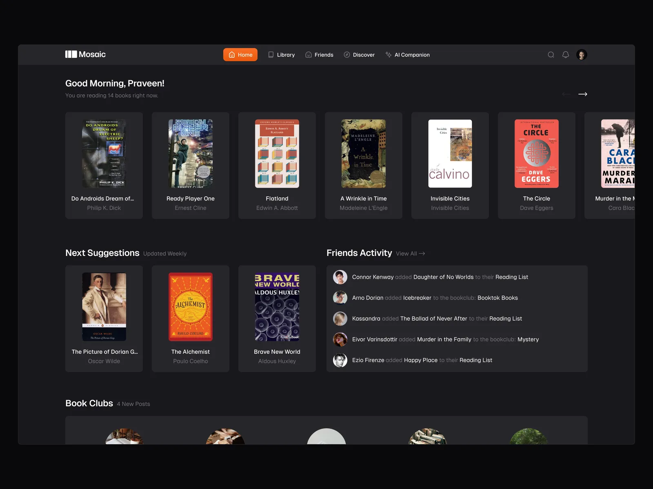Open The Alchemist suggestion cover
The height and width of the screenshot is (489, 653).
click(191, 307)
